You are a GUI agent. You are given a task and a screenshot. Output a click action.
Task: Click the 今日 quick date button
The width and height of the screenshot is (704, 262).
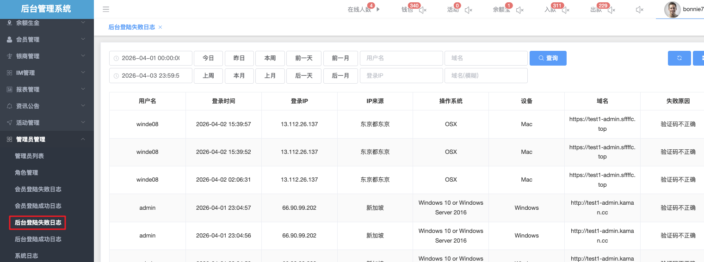[208, 58]
